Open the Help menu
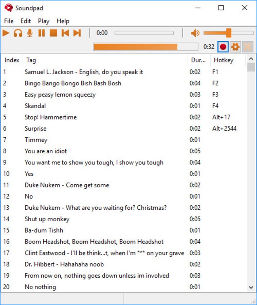The width and height of the screenshot is (257, 305). 63,21
